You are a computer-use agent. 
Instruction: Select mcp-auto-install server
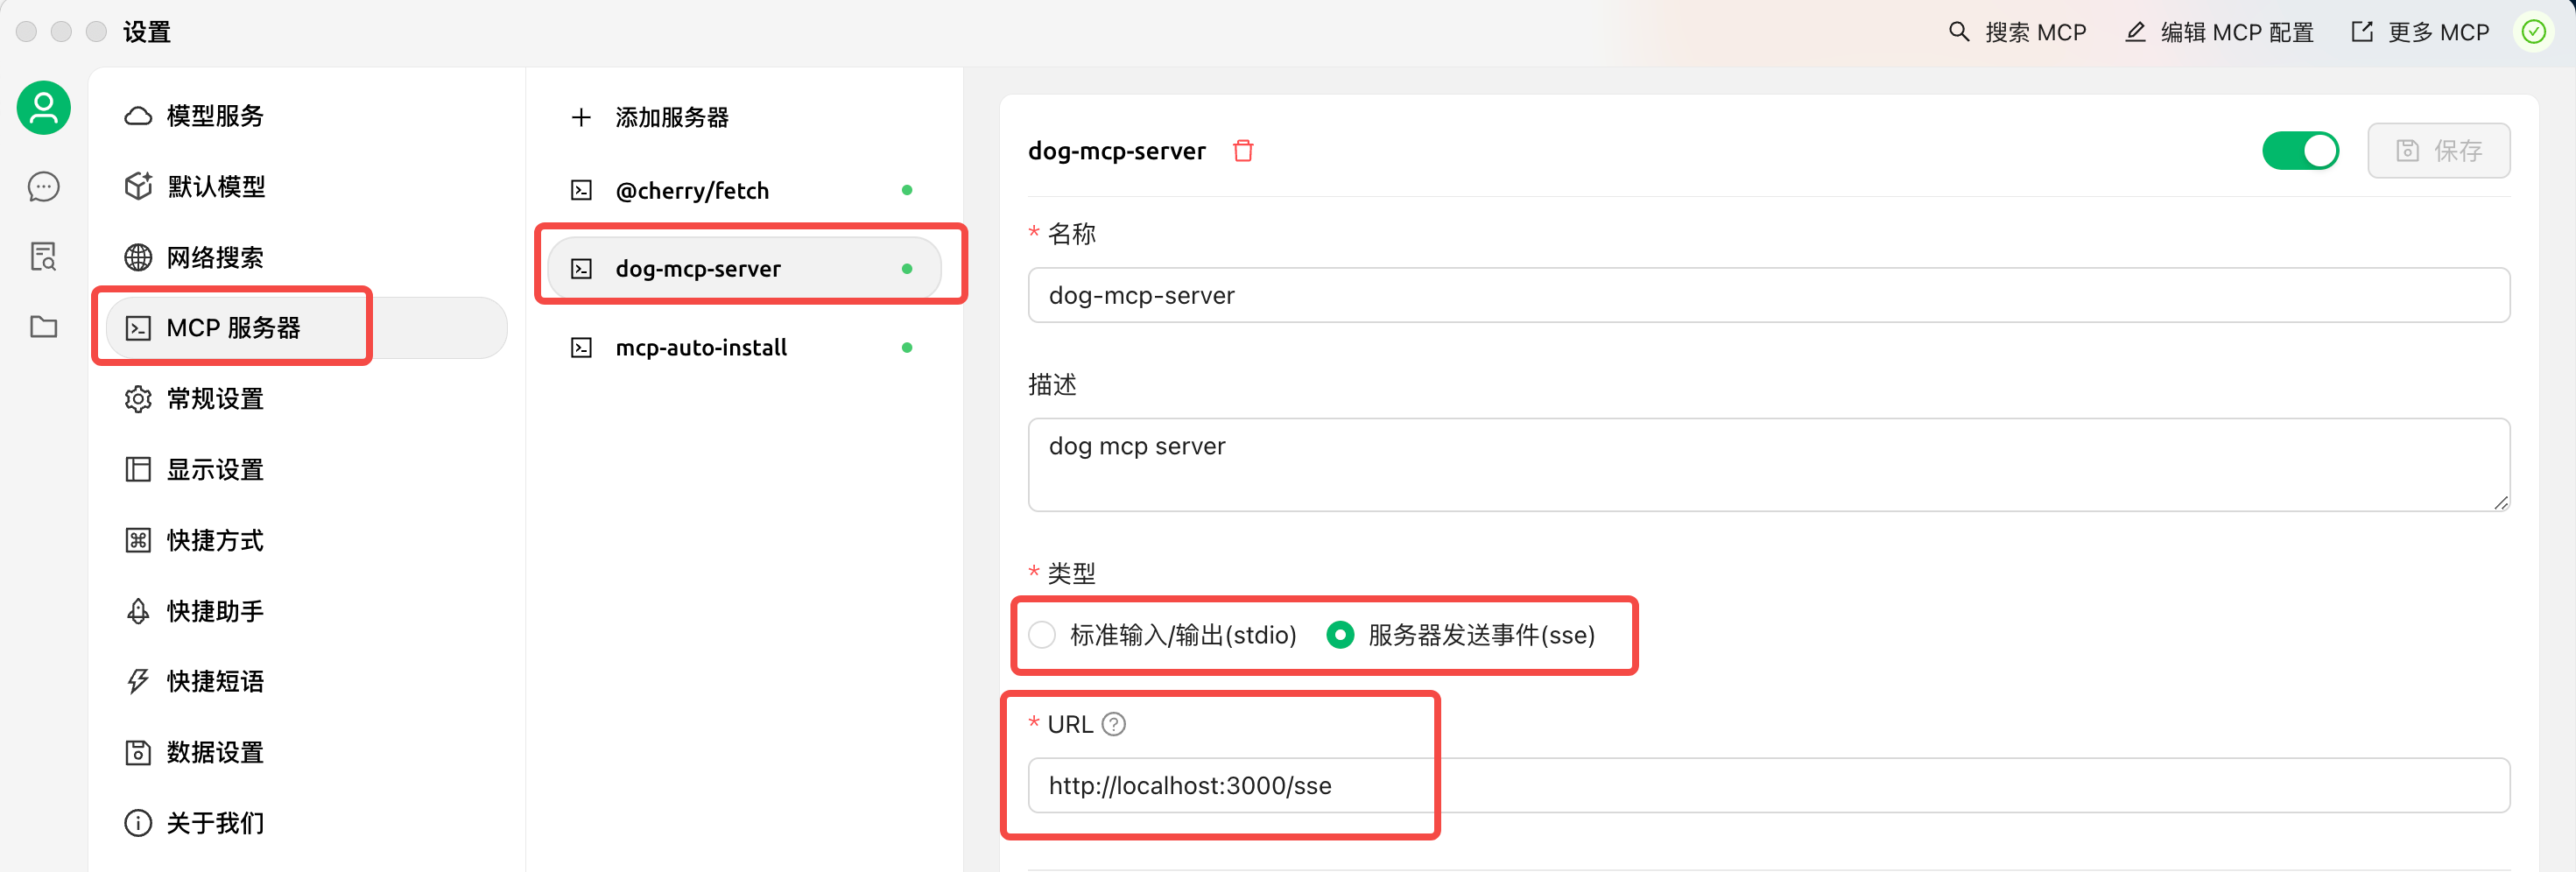click(744, 348)
